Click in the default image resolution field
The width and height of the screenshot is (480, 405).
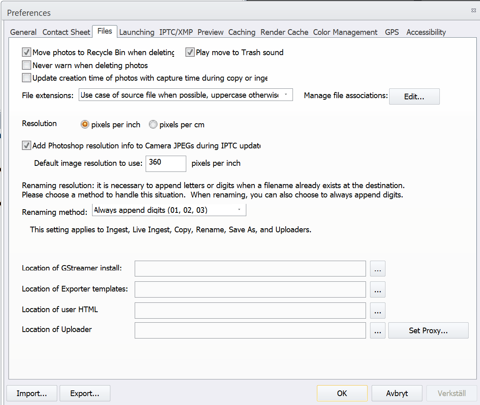pyautogui.click(x=166, y=163)
